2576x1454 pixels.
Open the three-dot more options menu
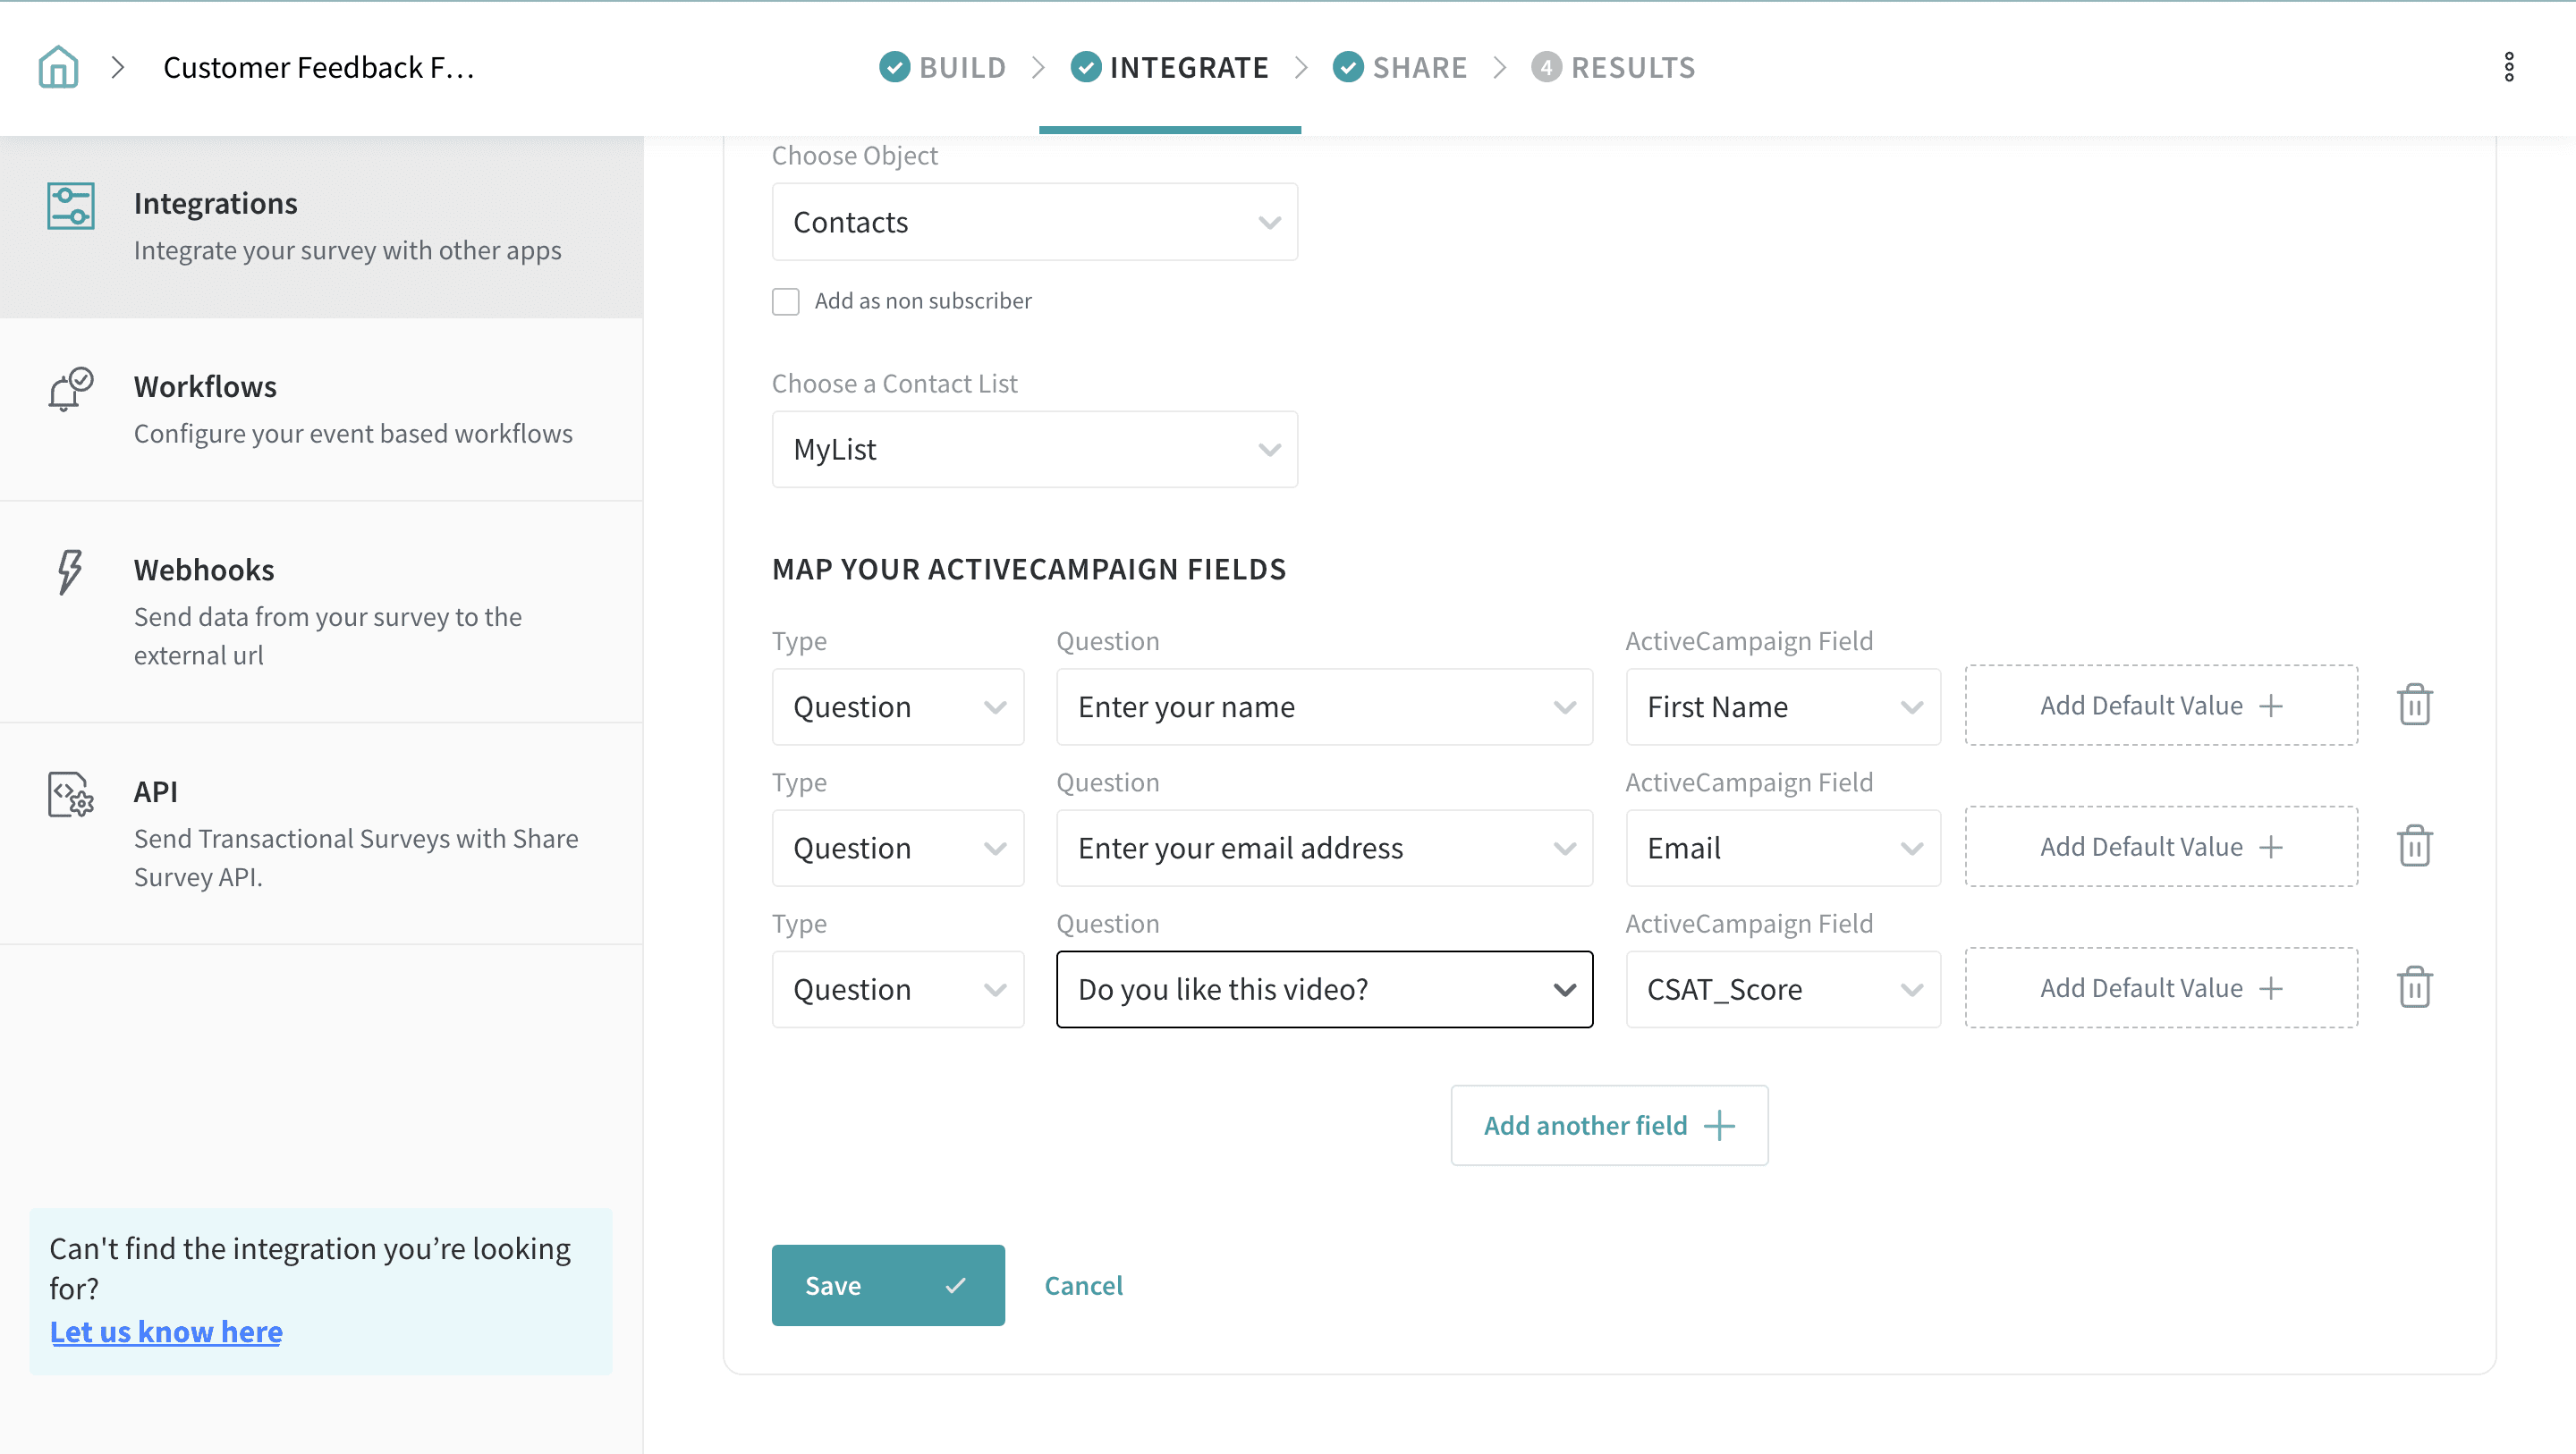click(2508, 67)
